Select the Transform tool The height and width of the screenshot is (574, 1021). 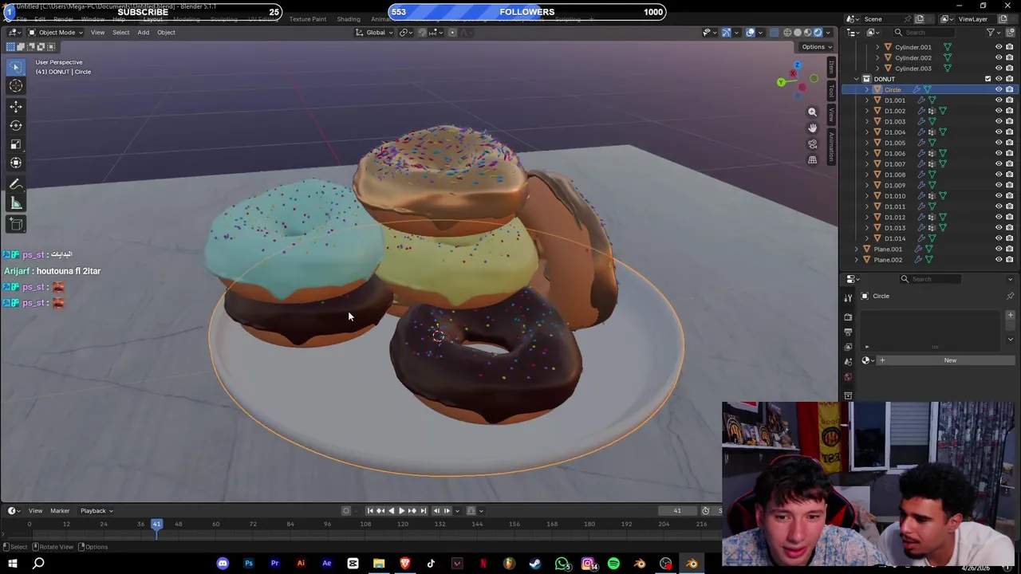coord(16,163)
